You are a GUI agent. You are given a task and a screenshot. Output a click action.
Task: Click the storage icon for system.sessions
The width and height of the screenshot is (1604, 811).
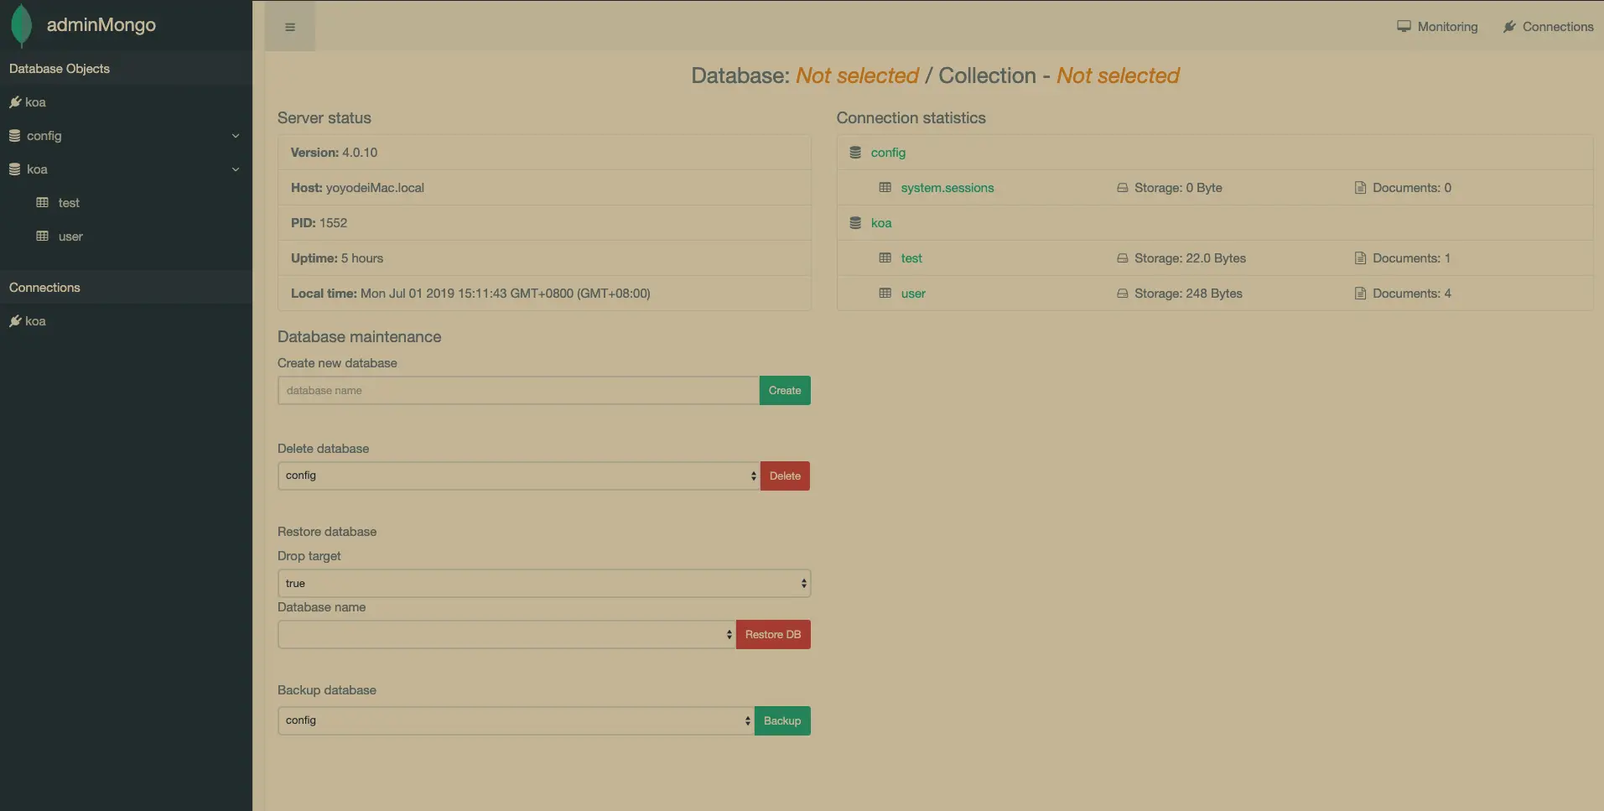(1122, 188)
